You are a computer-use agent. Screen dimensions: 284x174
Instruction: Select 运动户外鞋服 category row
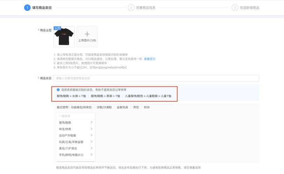click(x=76, y=135)
